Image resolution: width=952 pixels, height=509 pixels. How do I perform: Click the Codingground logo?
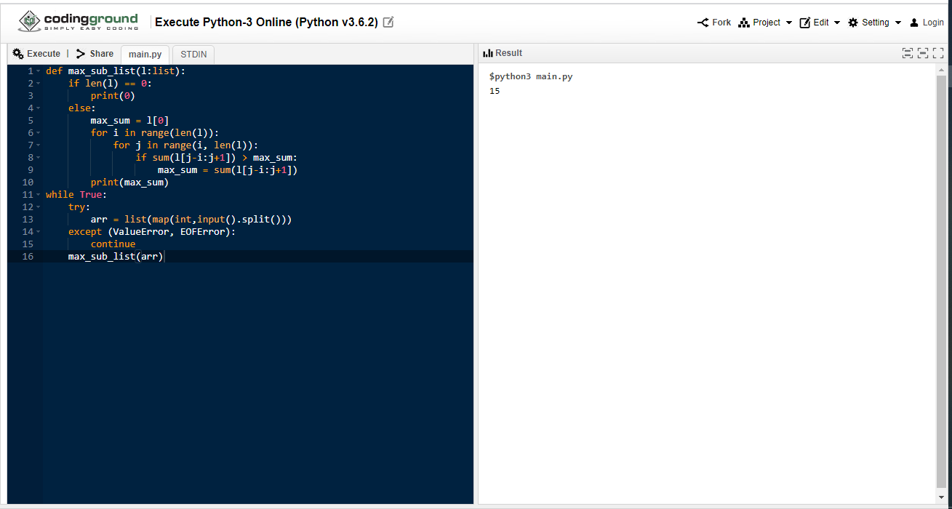tap(78, 22)
